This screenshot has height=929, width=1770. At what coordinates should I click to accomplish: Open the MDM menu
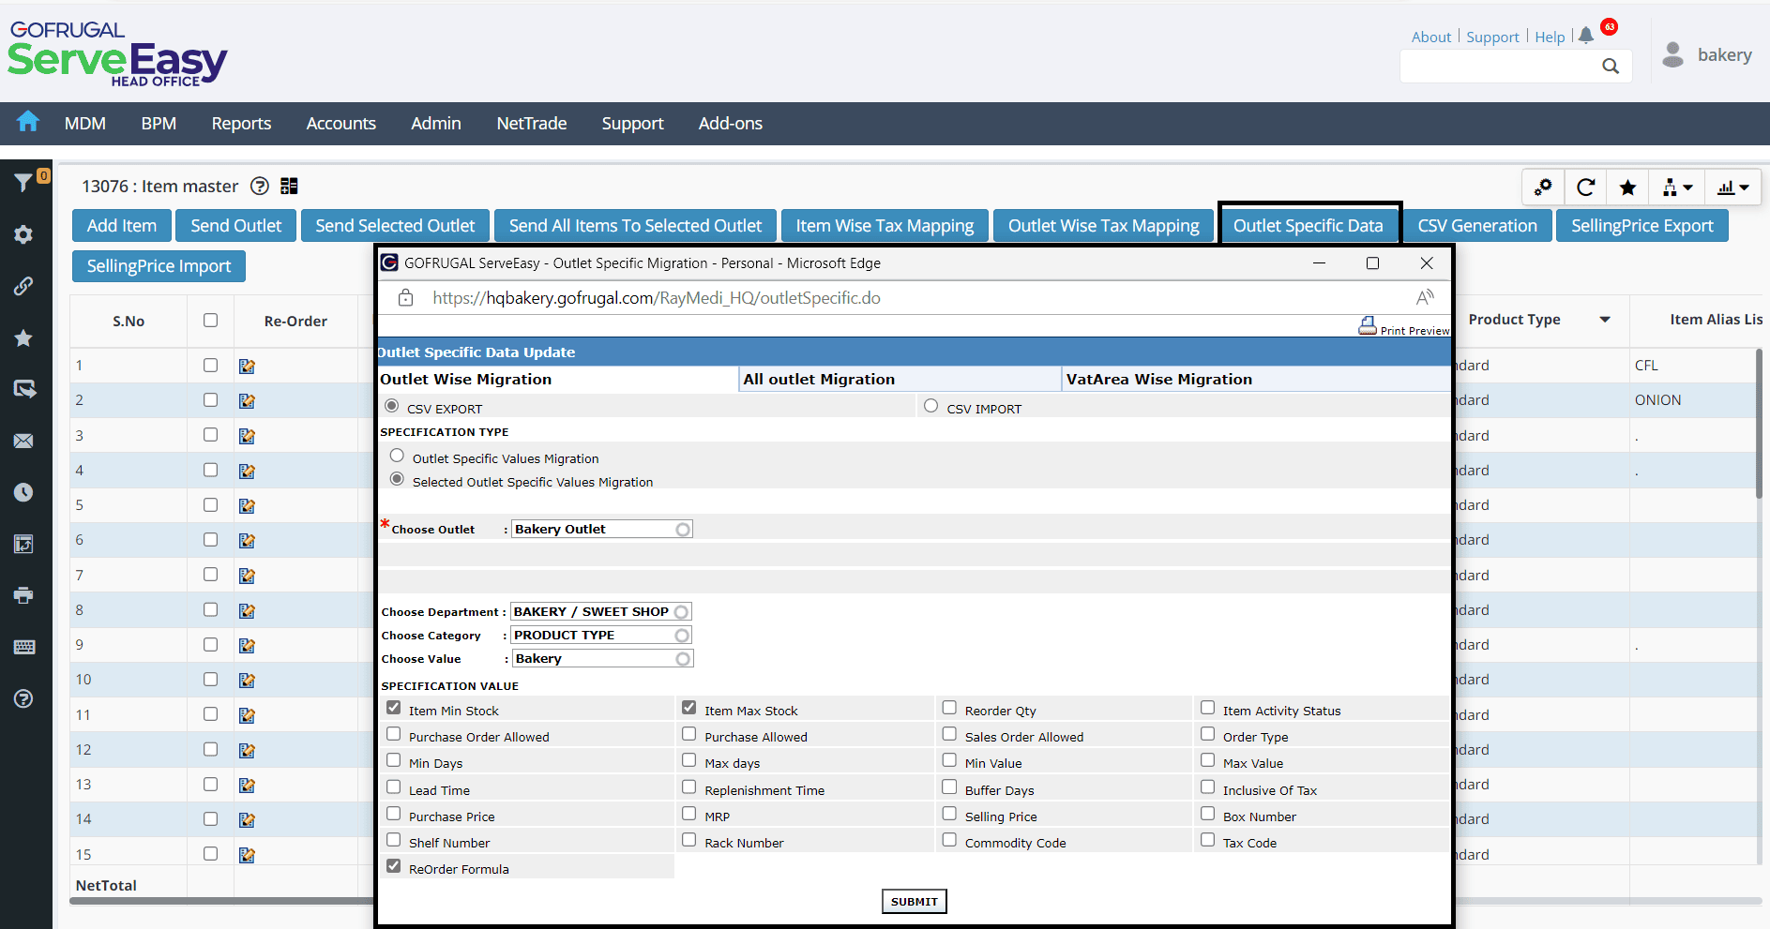[x=85, y=123]
